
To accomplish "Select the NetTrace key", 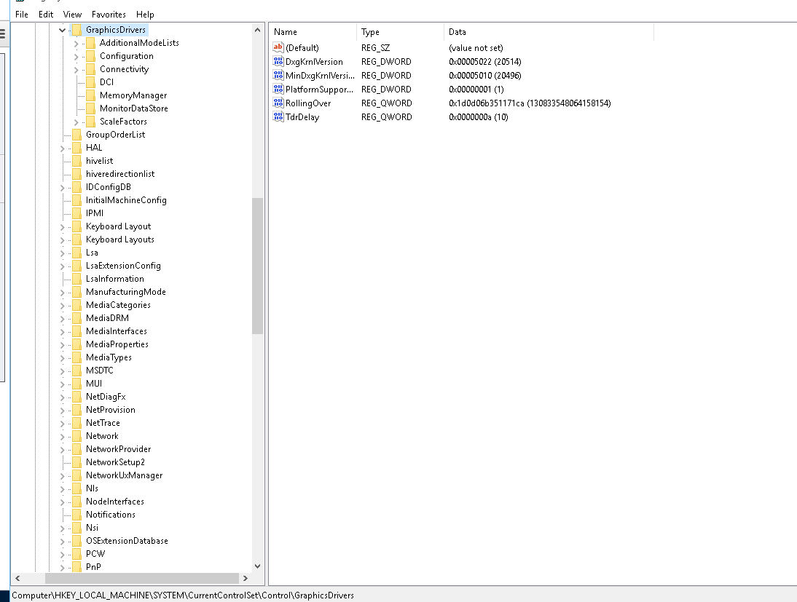I will tap(103, 423).
